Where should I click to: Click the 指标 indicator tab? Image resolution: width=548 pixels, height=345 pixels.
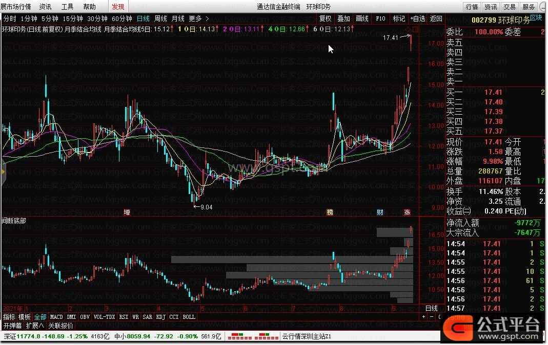(x=9, y=317)
